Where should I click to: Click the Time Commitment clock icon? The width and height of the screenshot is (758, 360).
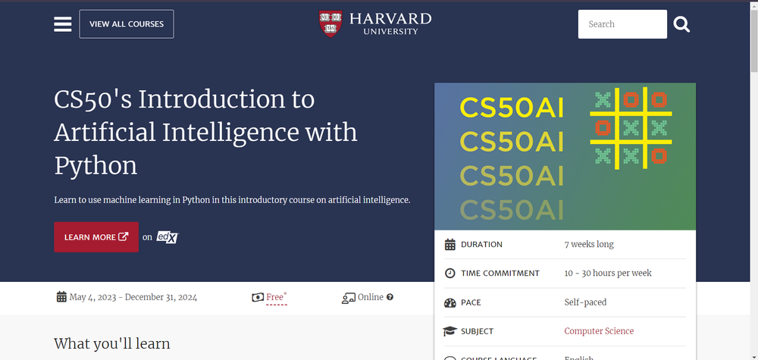click(450, 273)
